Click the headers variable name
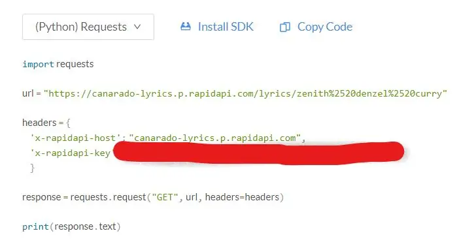Viewport: 474px width, 246px height. pyautogui.click(x=39, y=123)
